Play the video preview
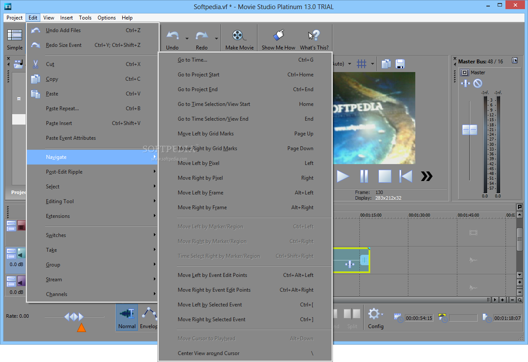 (343, 176)
